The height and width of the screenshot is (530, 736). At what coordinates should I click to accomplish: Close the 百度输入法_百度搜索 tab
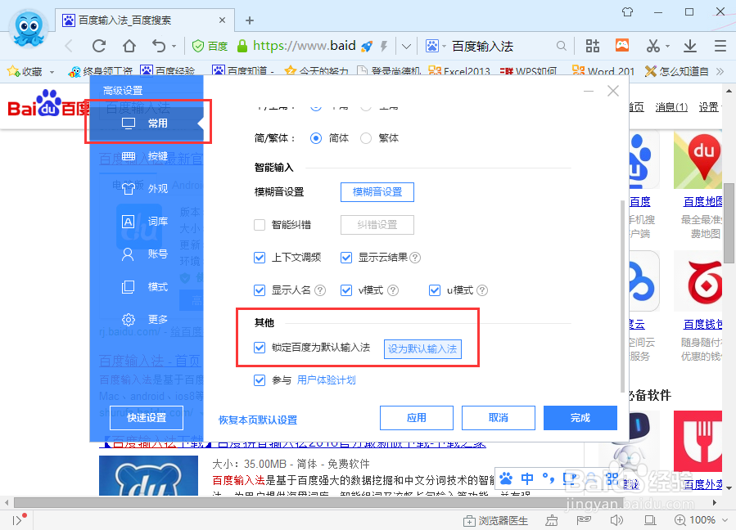tap(222, 20)
